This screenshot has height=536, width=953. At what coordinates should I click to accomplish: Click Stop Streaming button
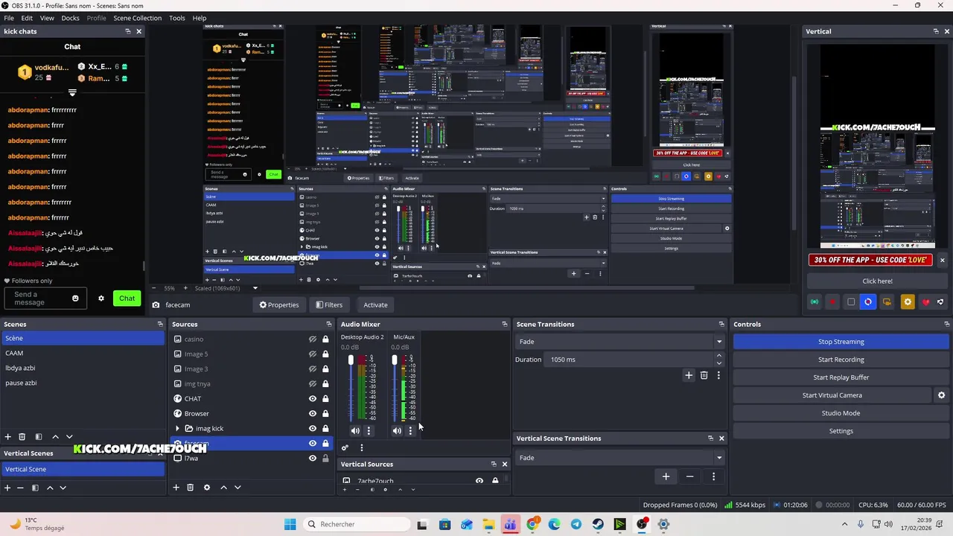click(841, 342)
